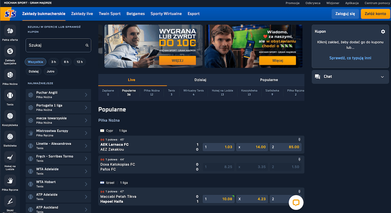The height and width of the screenshot is (213, 391).
Task: Click the Chat speech bubble icon
Action: pyautogui.click(x=318, y=77)
